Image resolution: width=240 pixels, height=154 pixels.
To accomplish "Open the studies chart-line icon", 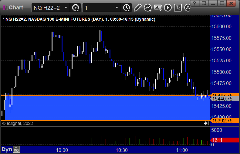I will pyautogui.click(x=148, y=8).
